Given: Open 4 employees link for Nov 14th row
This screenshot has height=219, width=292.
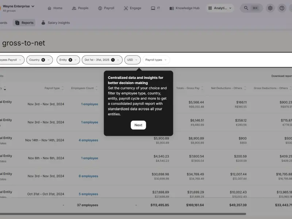Looking at the screenshot, I should coord(88,140).
